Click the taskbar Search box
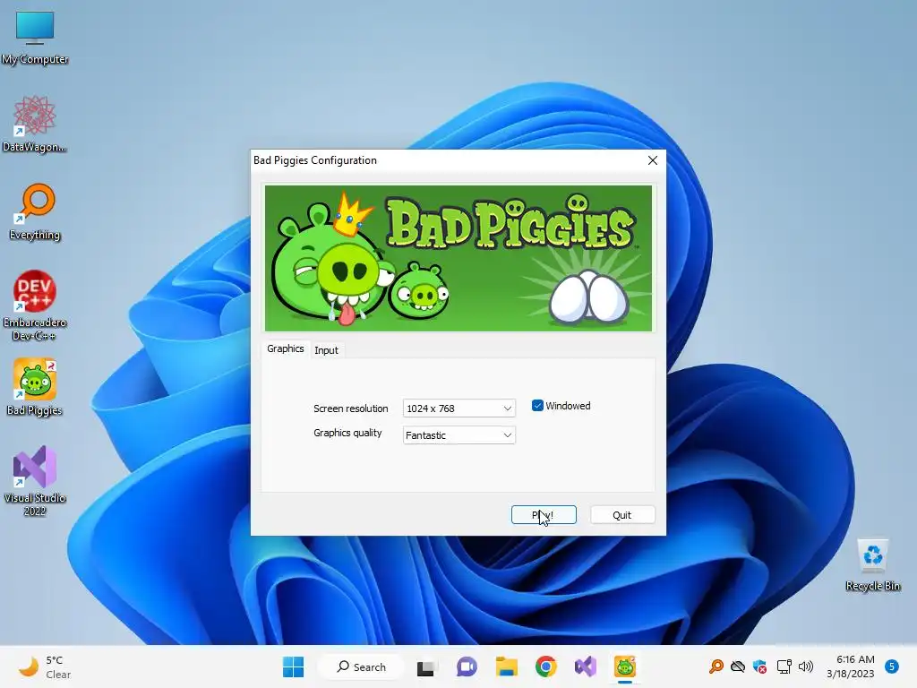The image size is (917, 688). point(361,666)
